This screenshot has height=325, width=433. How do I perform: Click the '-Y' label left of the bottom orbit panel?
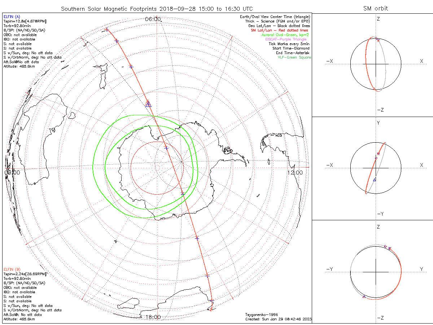coord(329,269)
